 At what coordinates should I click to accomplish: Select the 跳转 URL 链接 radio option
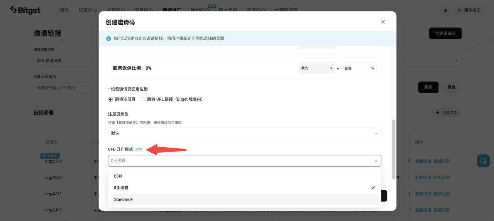(142, 99)
